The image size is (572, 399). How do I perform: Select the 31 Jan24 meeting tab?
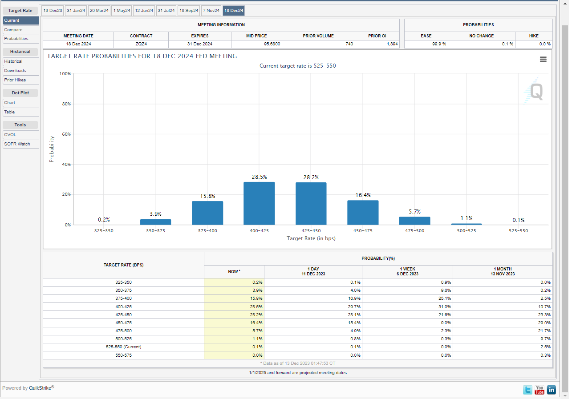(76, 11)
